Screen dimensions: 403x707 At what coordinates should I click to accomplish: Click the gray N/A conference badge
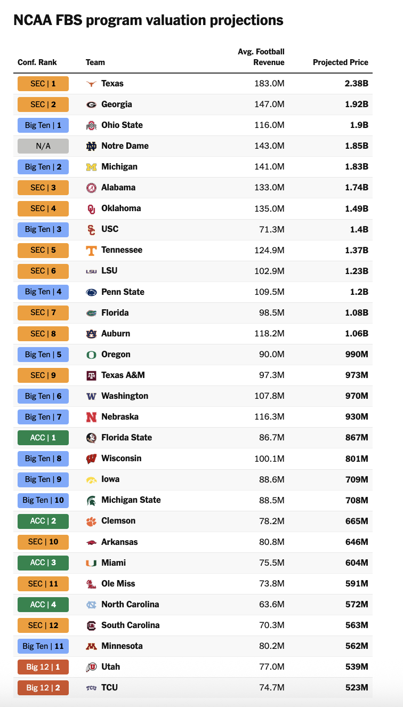pyautogui.click(x=43, y=146)
